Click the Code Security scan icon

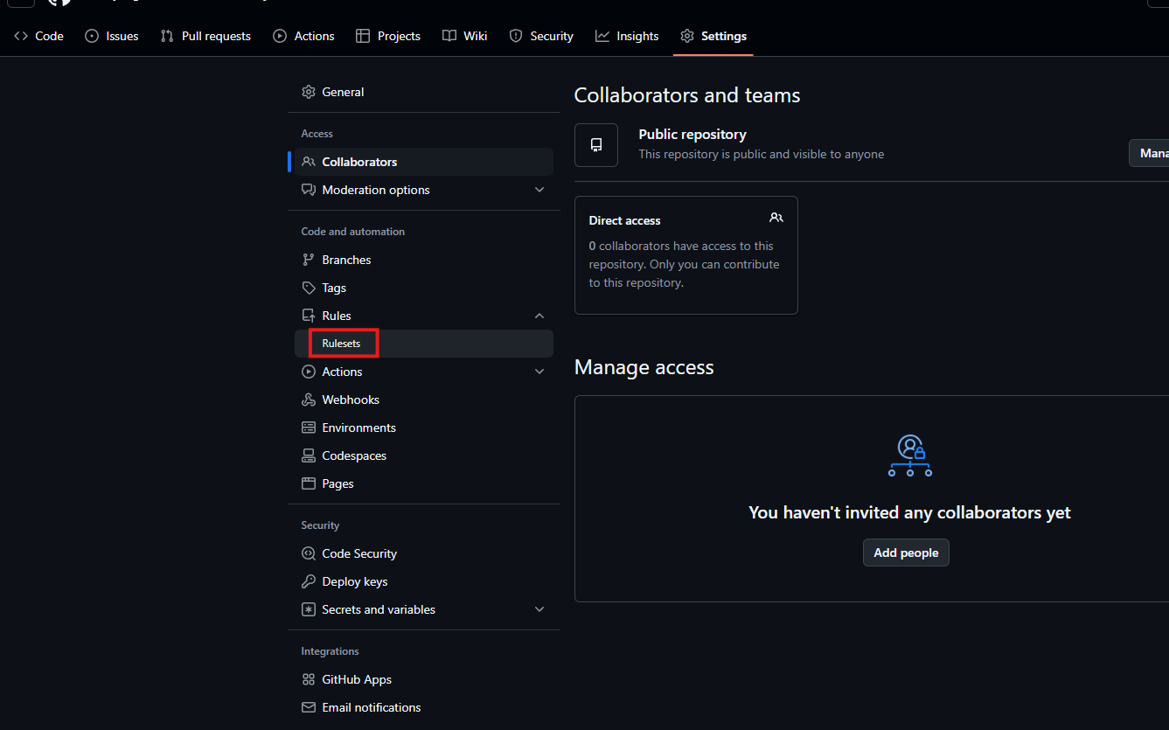(308, 553)
